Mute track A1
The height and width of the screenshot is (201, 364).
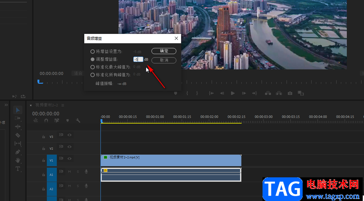[x=69, y=172]
